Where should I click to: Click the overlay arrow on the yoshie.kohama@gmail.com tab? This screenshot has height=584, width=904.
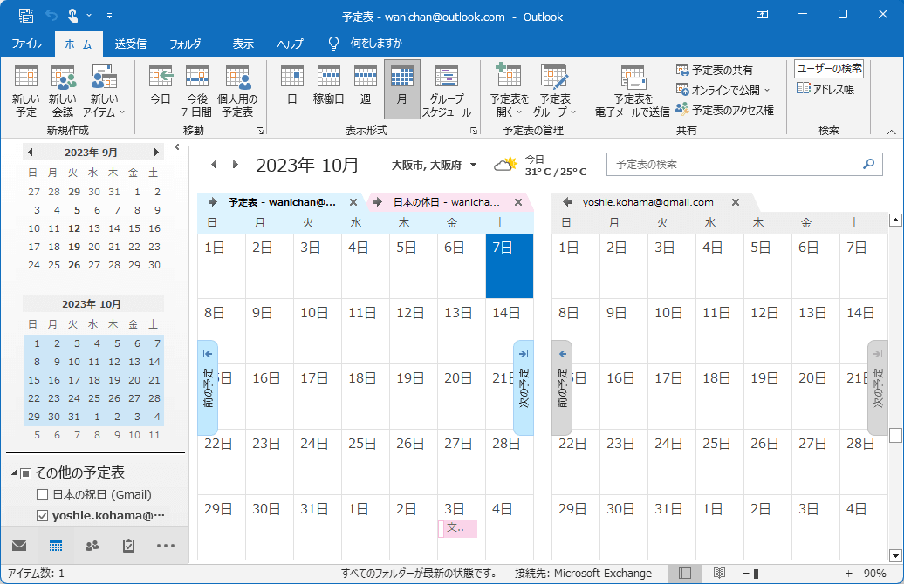(x=567, y=202)
